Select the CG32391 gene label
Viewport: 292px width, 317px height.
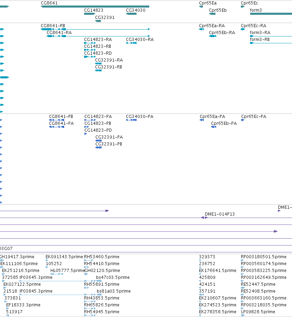[105, 18]
